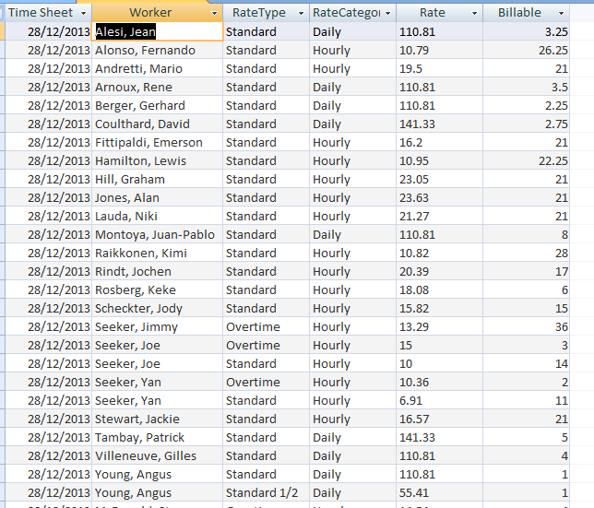Viewport: 594px width, 508px height.
Task: Click the 'Fittipaldi, Emerson' worker cell
Action: click(157, 142)
